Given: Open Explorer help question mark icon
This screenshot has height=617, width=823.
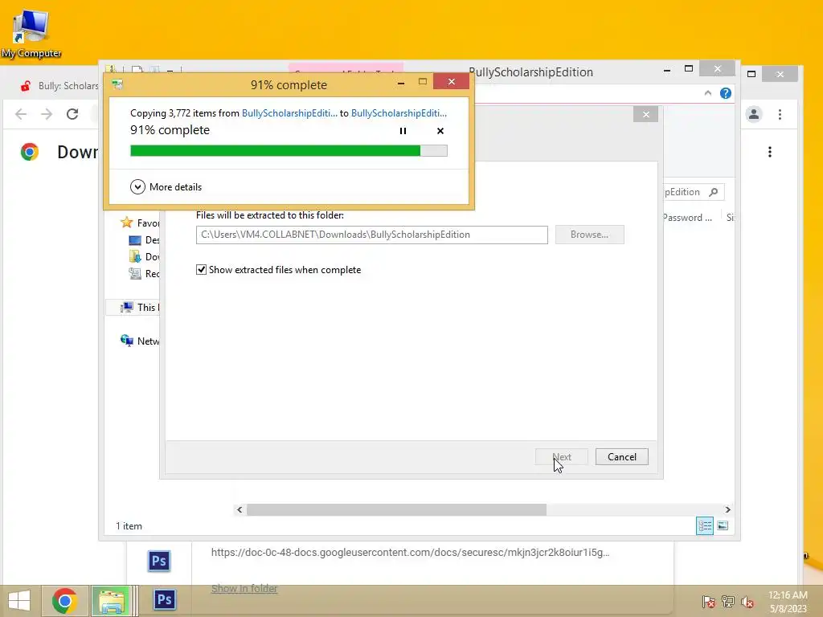Looking at the screenshot, I should 726,93.
